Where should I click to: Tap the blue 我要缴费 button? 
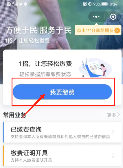(62, 92)
